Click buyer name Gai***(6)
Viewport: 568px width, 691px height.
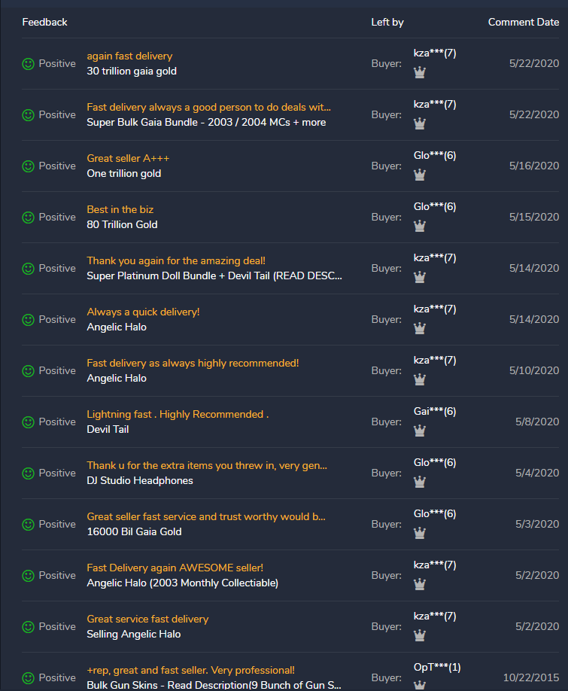[435, 412]
